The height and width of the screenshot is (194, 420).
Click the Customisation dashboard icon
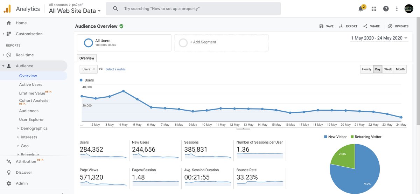(x=9, y=34)
